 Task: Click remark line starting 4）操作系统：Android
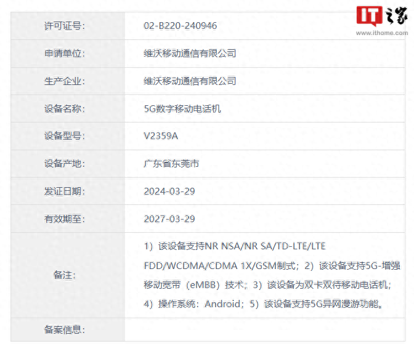tap(263, 304)
